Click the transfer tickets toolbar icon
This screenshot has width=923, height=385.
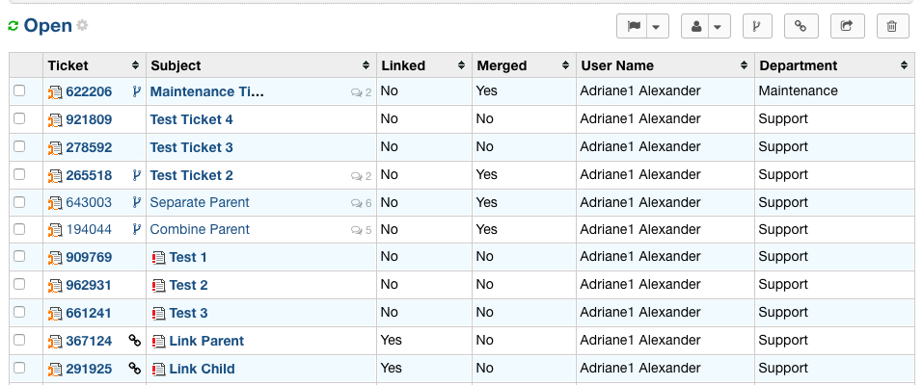coord(847,27)
